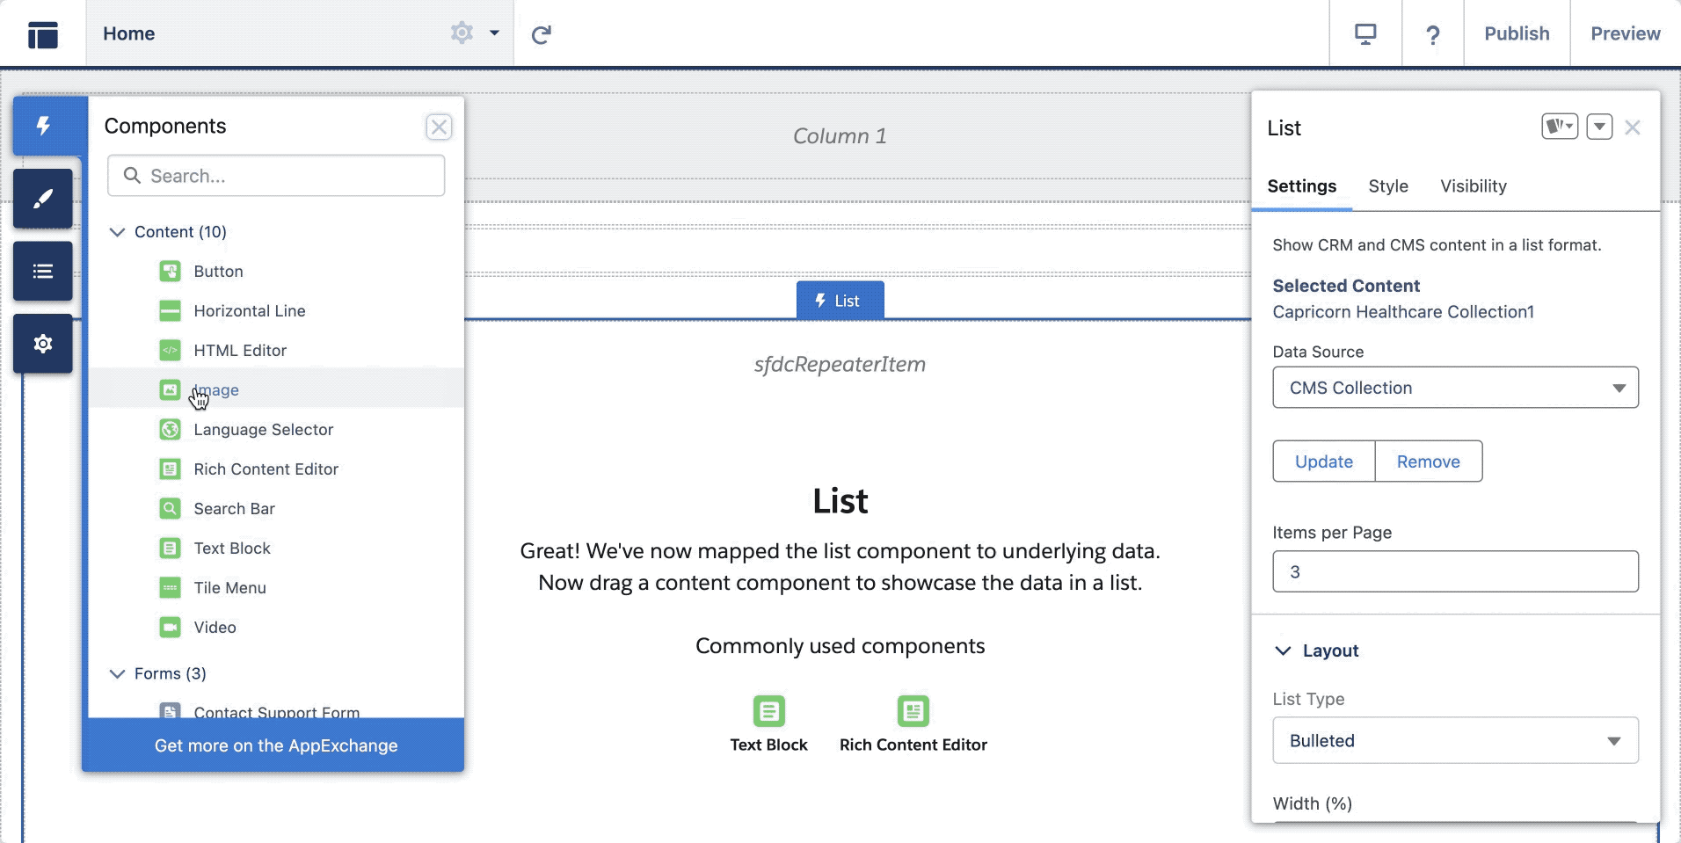Select the Image component

[x=215, y=389]
